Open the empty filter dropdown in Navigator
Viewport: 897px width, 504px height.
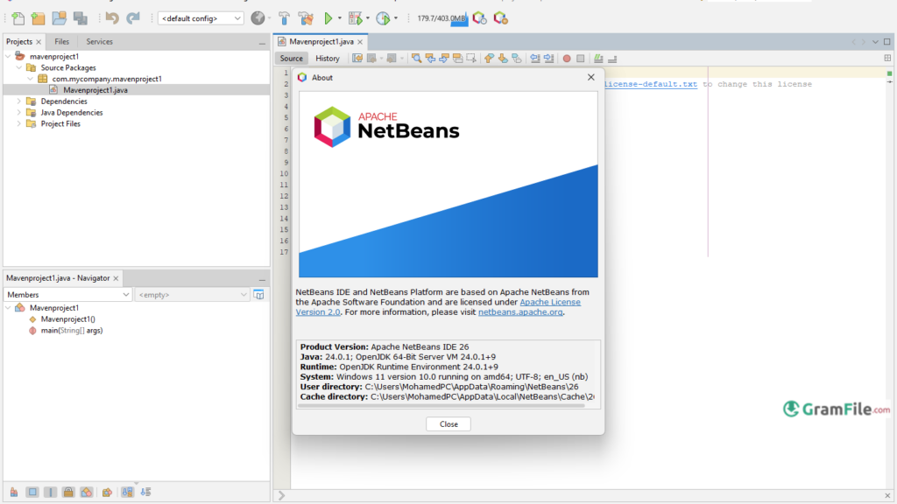tap(192, 295)
